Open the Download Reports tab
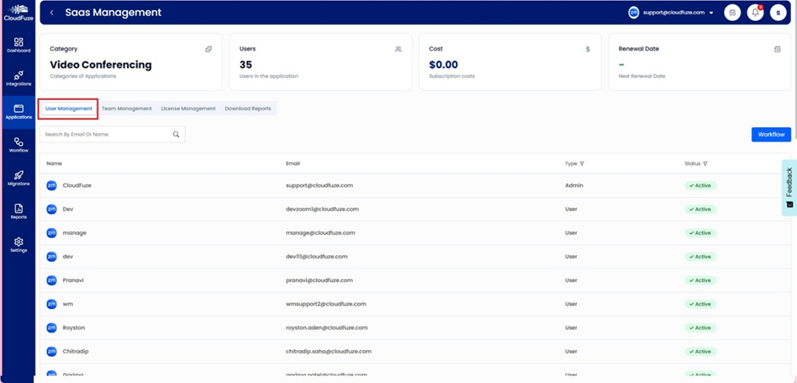This screenshot has height=383, width=797. coord(248,108)
